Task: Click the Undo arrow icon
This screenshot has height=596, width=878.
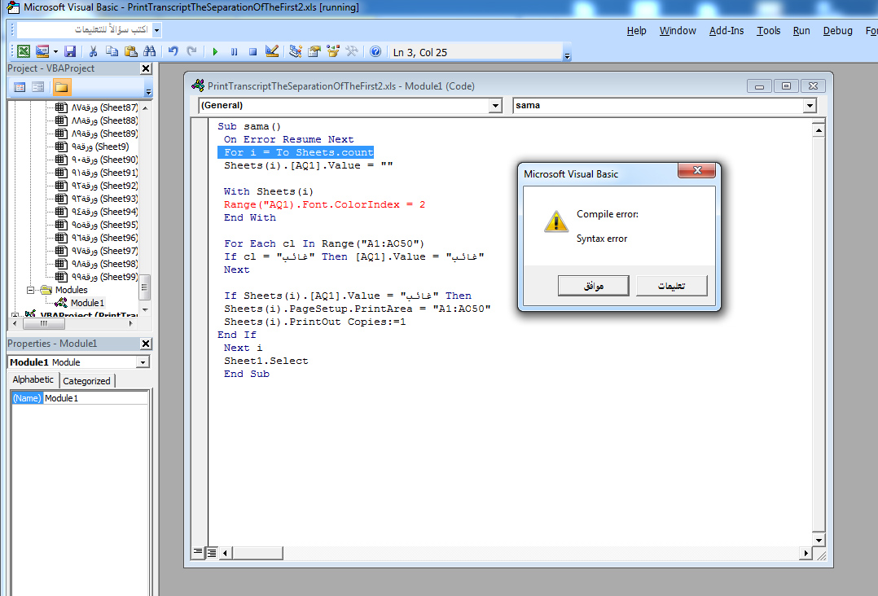Action: [x=173, y=51]
